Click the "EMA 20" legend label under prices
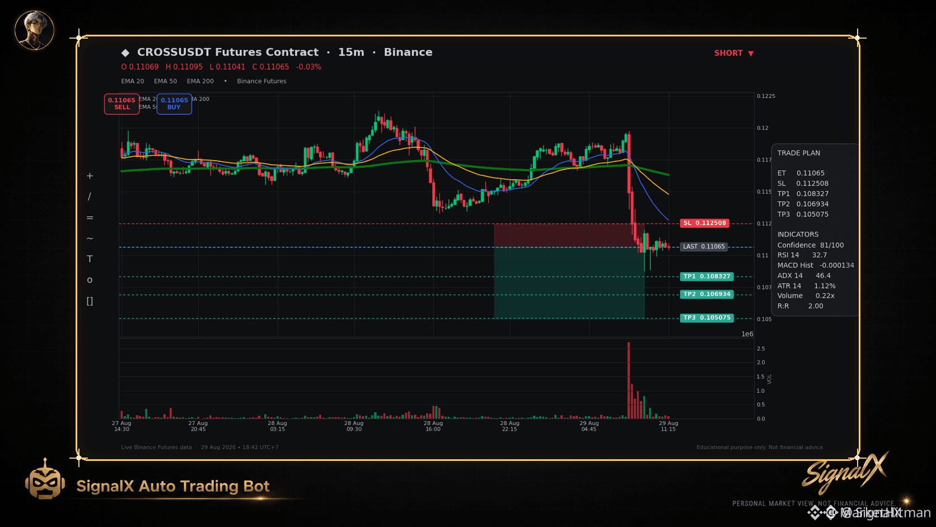 pyautogui.click(x=133, y=81)
